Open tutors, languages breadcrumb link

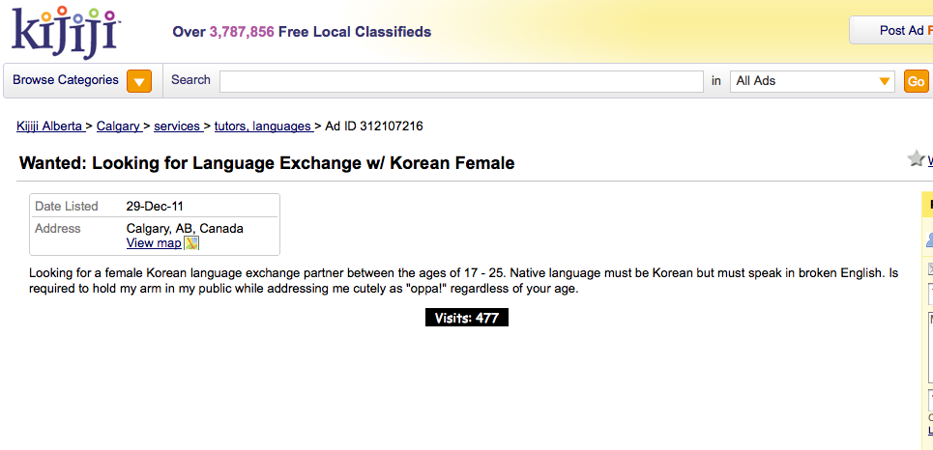[x=262, y=127]
